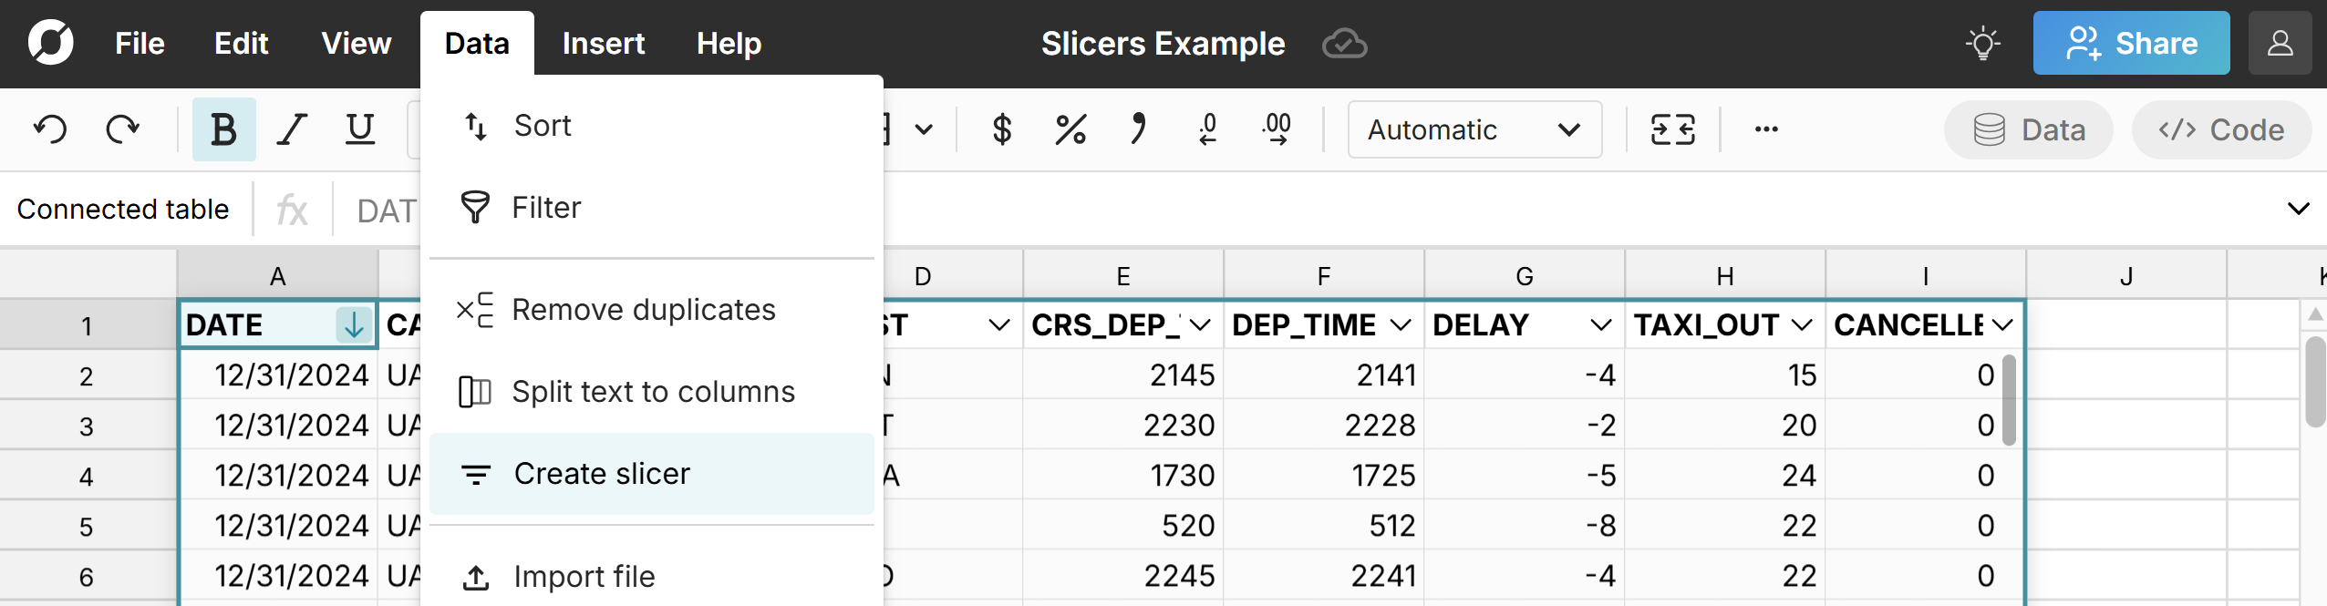This screenshot has height=606, width=2327.
Task: Click the redo arrow icon
Action: point(122,129)
